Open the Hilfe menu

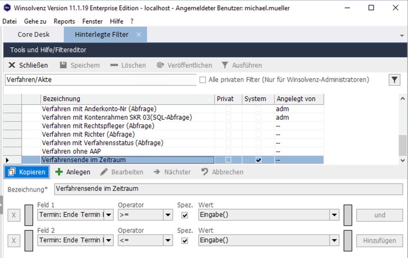point(117,21)
